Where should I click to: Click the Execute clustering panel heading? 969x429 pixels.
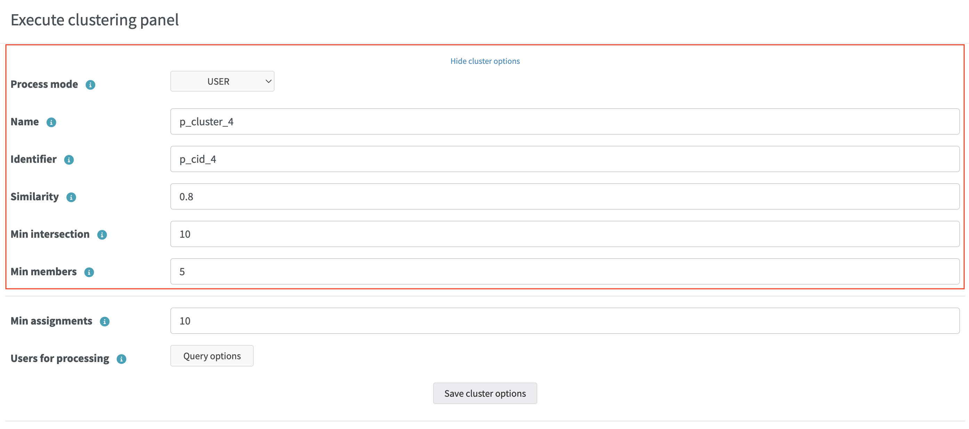95,20
